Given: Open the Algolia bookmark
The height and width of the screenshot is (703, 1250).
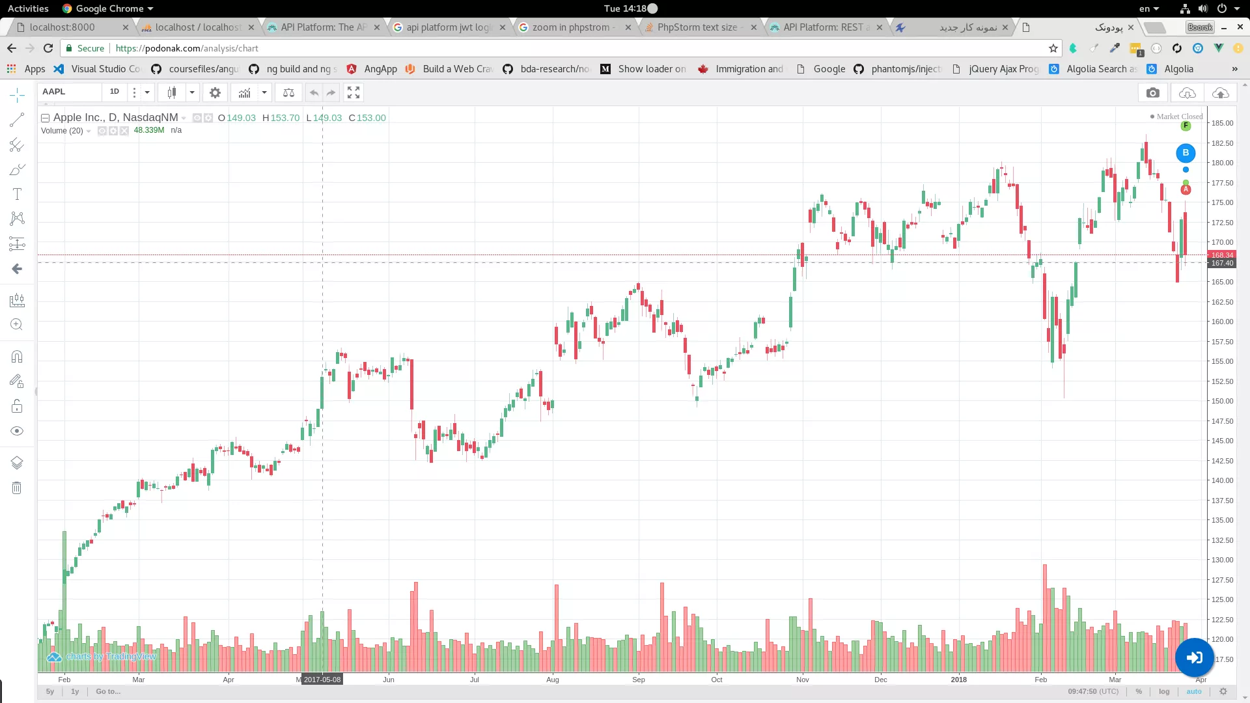Looking at the screenshot, I should tap(1170, 69).
